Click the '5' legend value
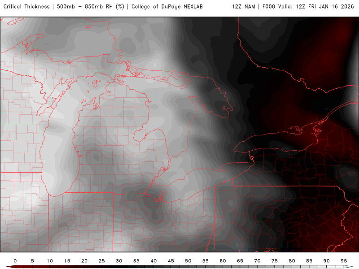This screenshot has width=359, height=269. [32, 261]
